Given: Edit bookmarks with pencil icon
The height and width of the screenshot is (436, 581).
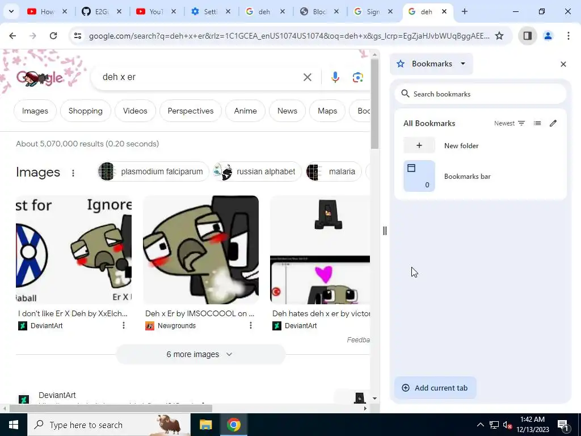Looking at the screenshot, I should 553,123.
